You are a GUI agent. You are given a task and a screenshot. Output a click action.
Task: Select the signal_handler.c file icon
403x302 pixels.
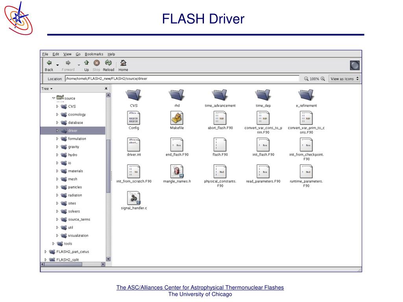pyautogui.click(x=134, y=198)
